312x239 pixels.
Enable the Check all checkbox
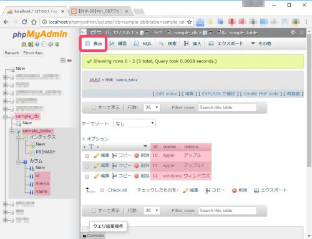(102, 190)
